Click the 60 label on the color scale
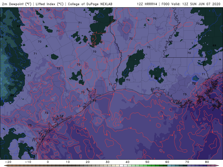223x167 pixels. (167, 162)
